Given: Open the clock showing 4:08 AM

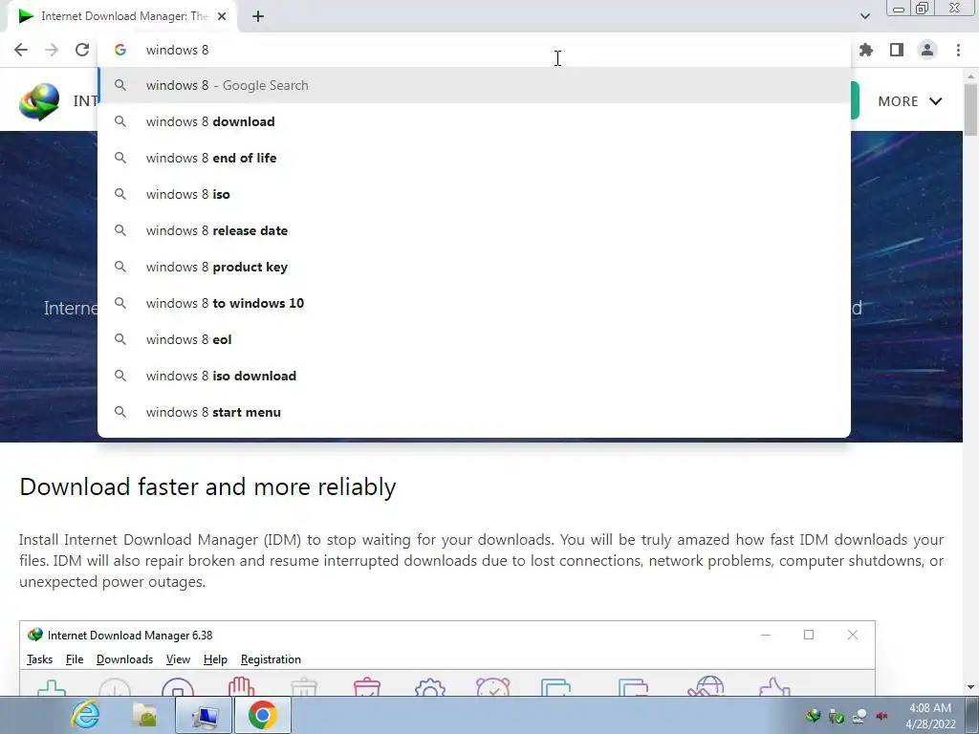Looking at the screenshot, I should pos(930,716).
